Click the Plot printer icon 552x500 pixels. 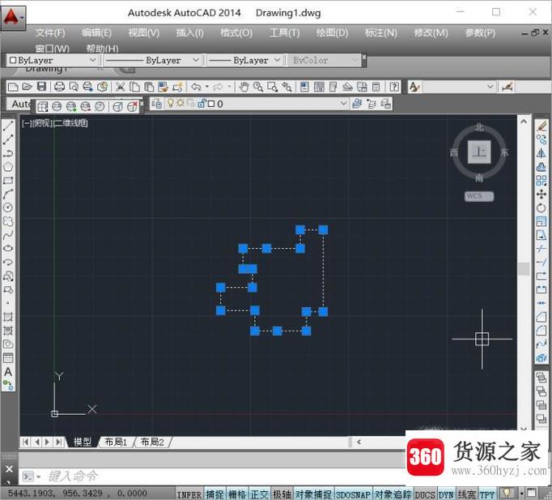(59, 87)
